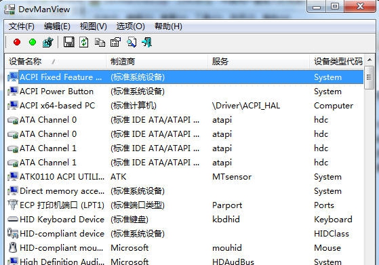
Task: Click the Disable+Enable devices toolbar icon
Action: 48,42
